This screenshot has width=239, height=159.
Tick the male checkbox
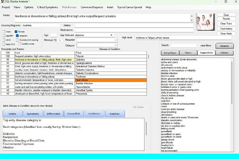click(4, 32)
